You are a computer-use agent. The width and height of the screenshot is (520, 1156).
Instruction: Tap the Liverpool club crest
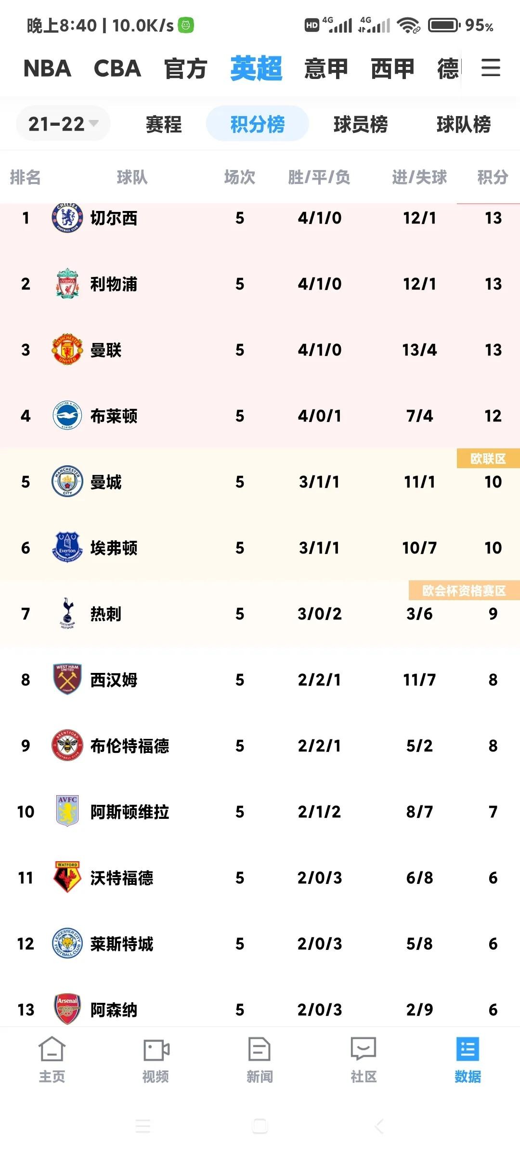click(67, 284)
